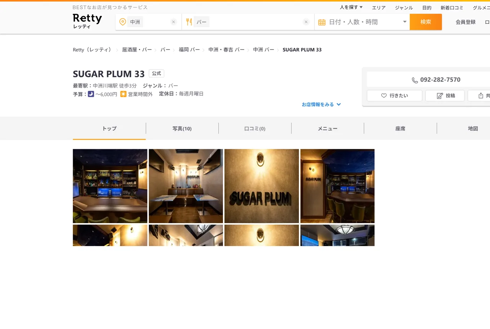Click the moon dinner budget icon
Screen dimensions: 490x329
(x=91, y=94)
